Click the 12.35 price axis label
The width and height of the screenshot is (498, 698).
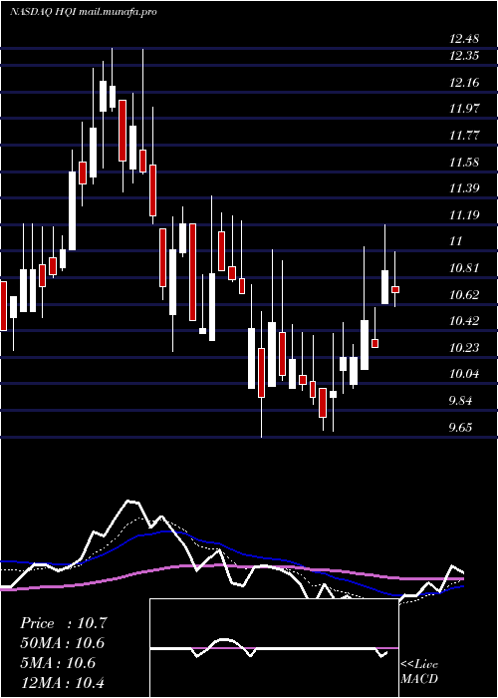(464, 56)
